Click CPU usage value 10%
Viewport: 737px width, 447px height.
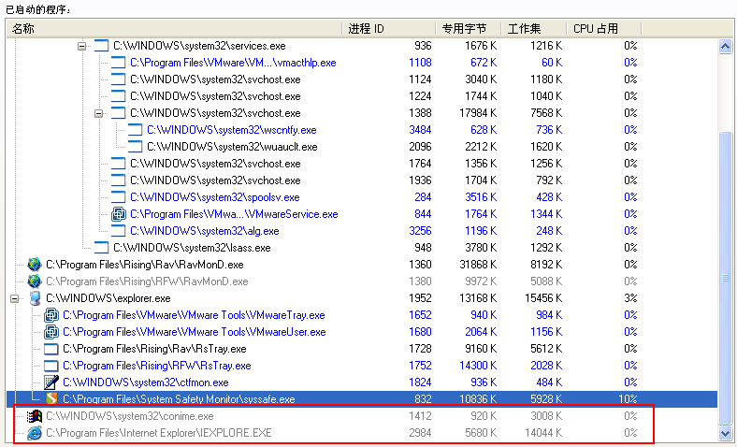[x=628, y=399]
